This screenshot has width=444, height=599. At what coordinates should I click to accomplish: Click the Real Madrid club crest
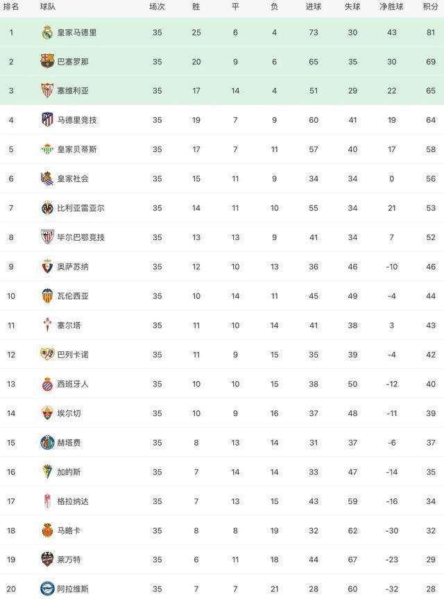(x=47, y=33)
